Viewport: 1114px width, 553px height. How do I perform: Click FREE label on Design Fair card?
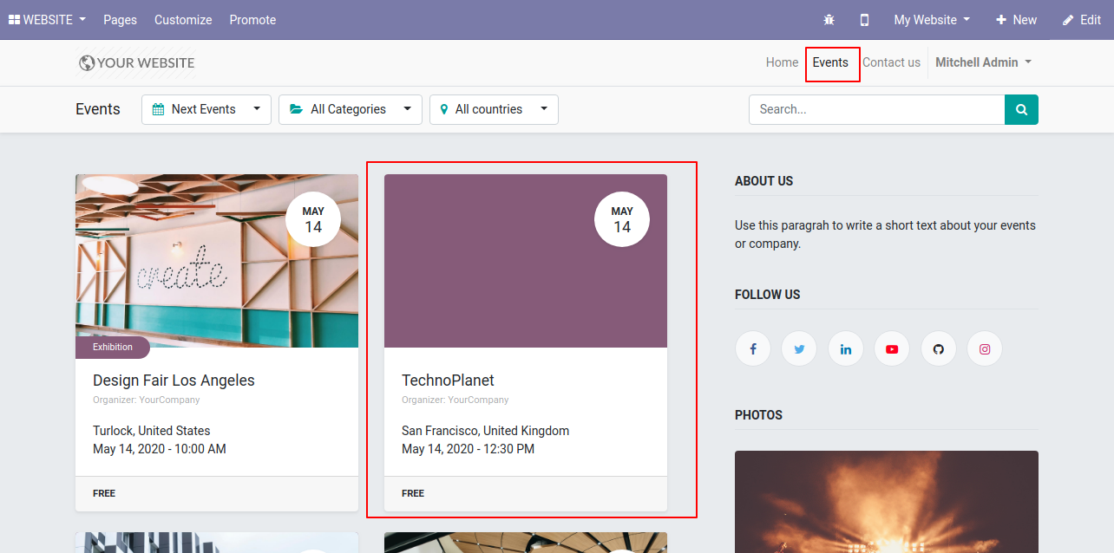coord(104,493)
